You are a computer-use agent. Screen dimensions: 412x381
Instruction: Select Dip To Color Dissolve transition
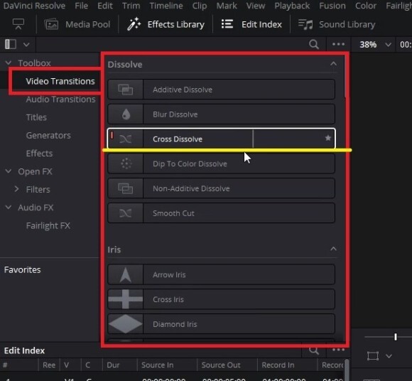(x=221, y=163)
